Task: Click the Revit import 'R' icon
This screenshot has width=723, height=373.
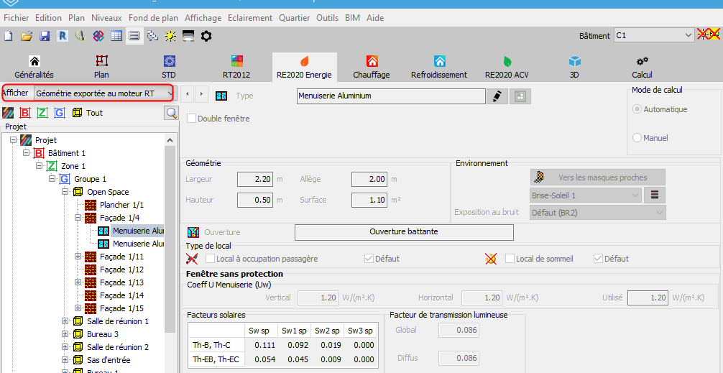Action: pyautogui.click(x=63, y=36)
